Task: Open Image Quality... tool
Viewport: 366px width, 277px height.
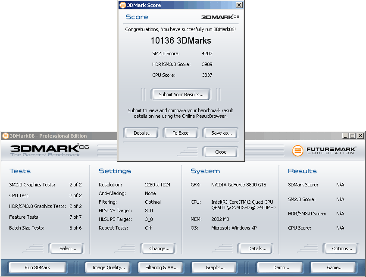Action: (108, 268)
